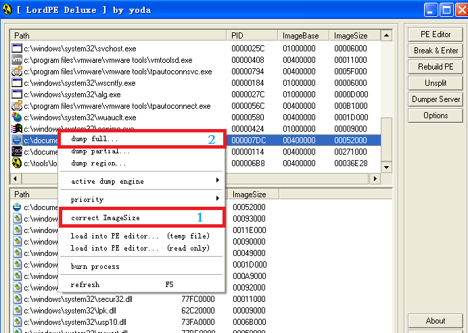Screen dimensions: 468x333
Task: Select the c:\windows\system32\svchost.exe row
Action: (195, 49)
